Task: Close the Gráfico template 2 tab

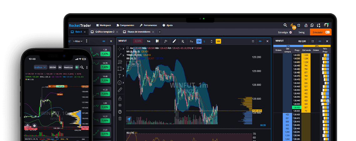Action: [x=117, y=32]
